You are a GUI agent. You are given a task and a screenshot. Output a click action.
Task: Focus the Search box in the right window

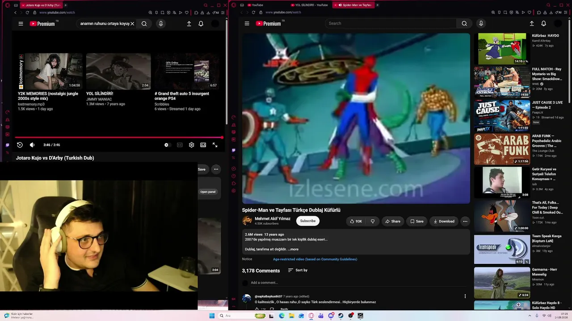(391, 24)
